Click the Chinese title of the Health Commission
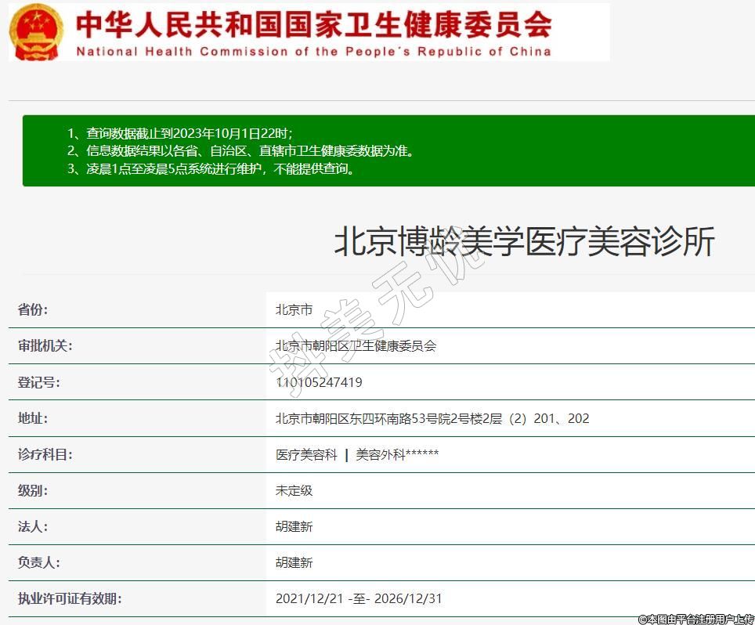The height and width of the screenshot is (625, 755). tap(313, 24)
